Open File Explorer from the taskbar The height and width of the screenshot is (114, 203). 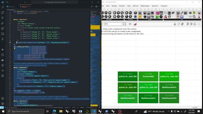[x=61, y=111]
